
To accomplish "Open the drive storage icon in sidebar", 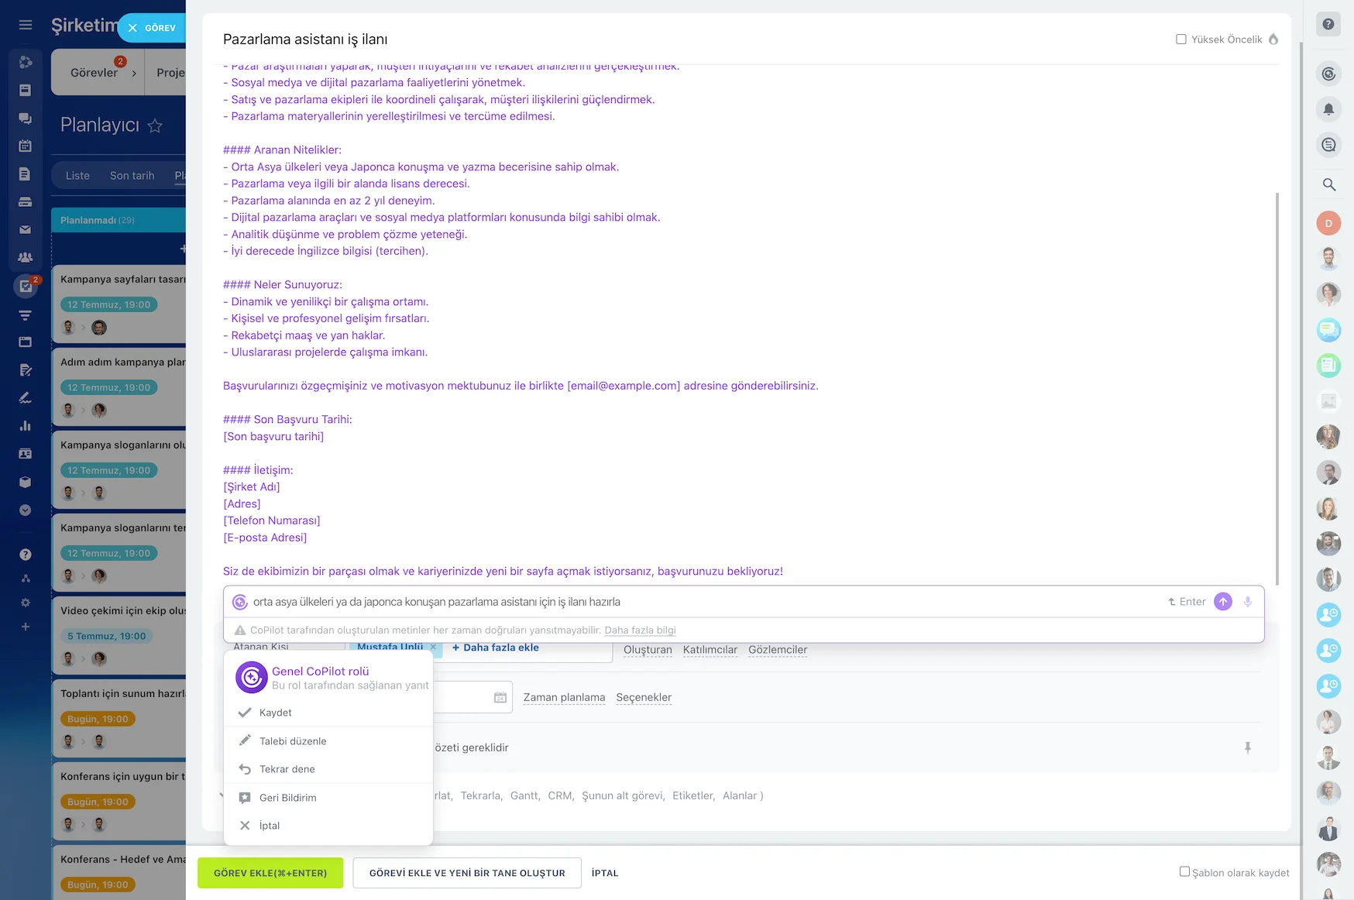I will (26, 202).
